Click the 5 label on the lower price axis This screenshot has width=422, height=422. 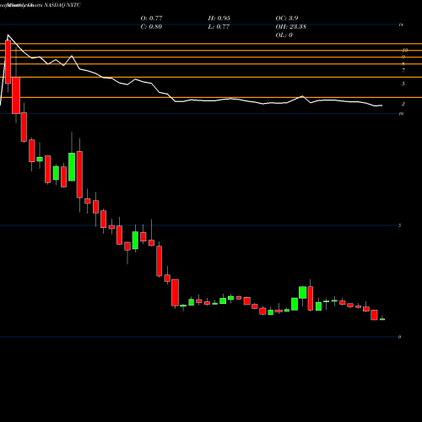(399, 225)
